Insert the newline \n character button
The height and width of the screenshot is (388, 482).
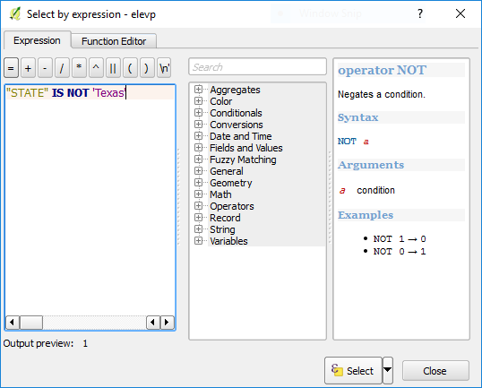point(164,68)
